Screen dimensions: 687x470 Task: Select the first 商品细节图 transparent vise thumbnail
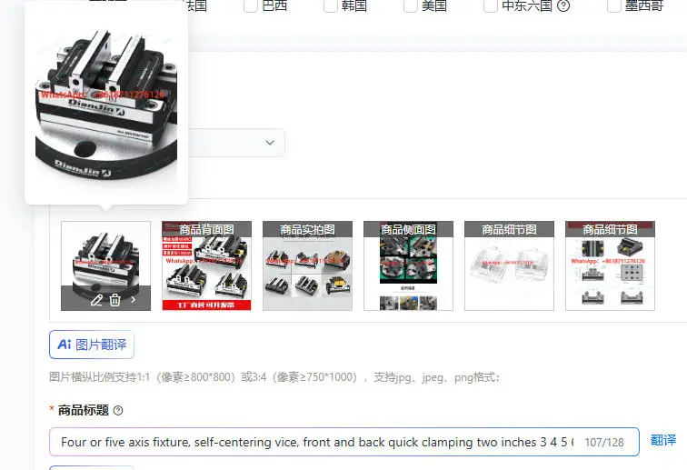(x=509, y=265)
